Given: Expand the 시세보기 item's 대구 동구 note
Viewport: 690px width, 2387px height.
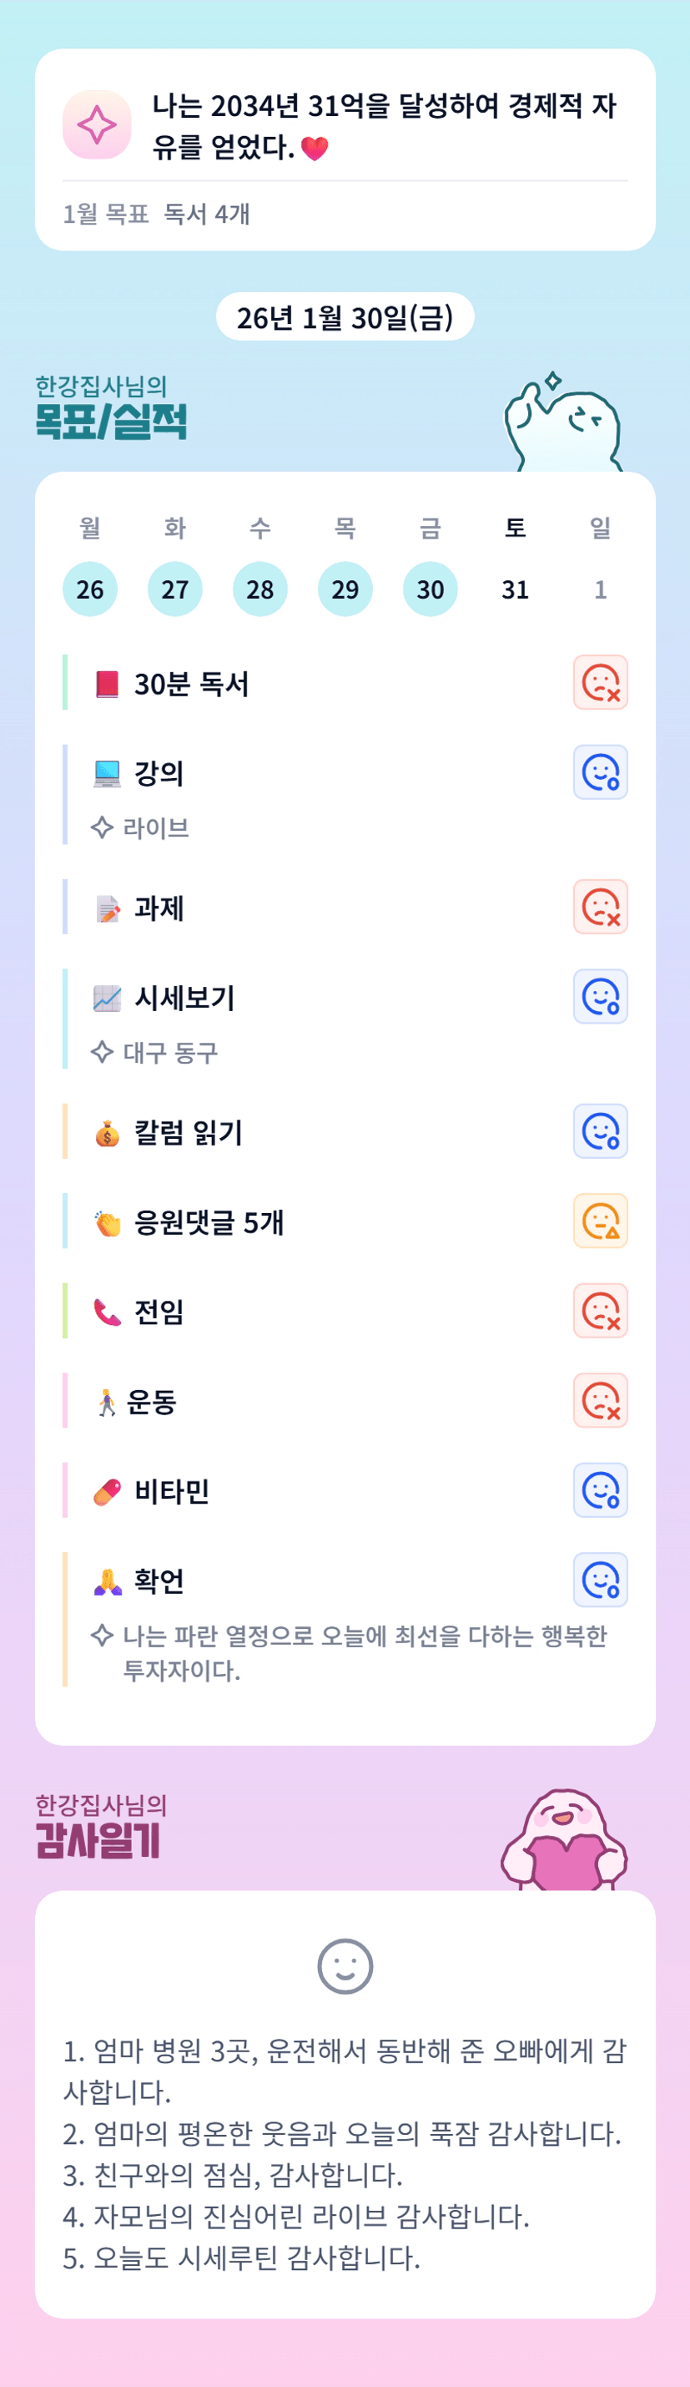Looking at the screenshot, I should click(169, 1053).
